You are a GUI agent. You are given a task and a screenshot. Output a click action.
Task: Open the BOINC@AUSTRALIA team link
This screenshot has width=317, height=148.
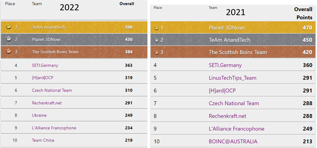pos(233,141)
